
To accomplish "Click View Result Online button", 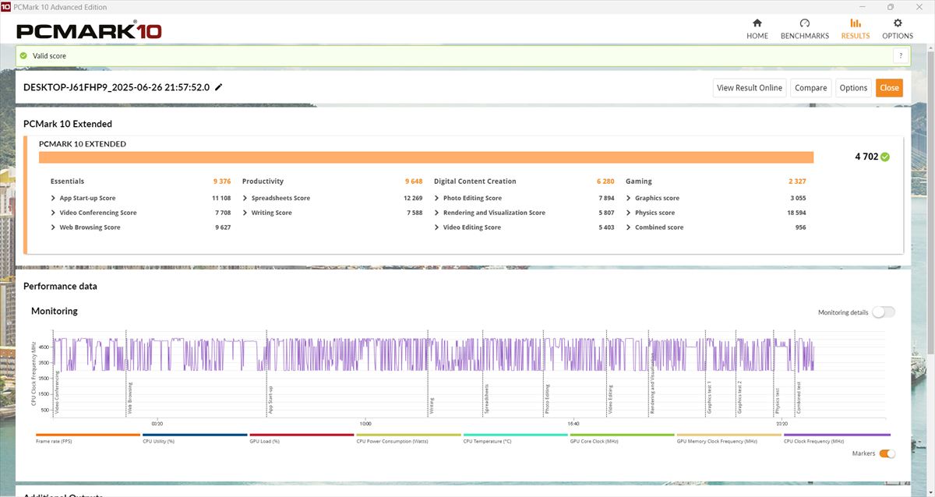I will point(750,88).
